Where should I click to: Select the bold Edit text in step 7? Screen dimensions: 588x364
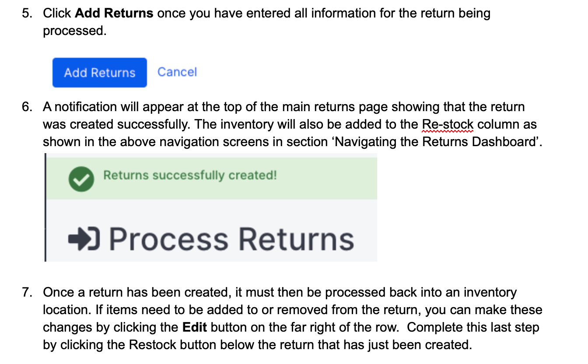[x=194, y=327]
